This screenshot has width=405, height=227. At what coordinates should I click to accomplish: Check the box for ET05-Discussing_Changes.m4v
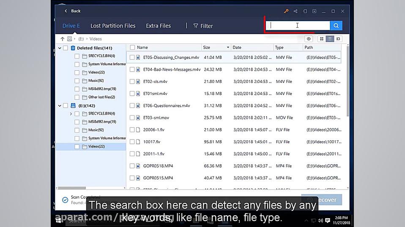point(132,57)
